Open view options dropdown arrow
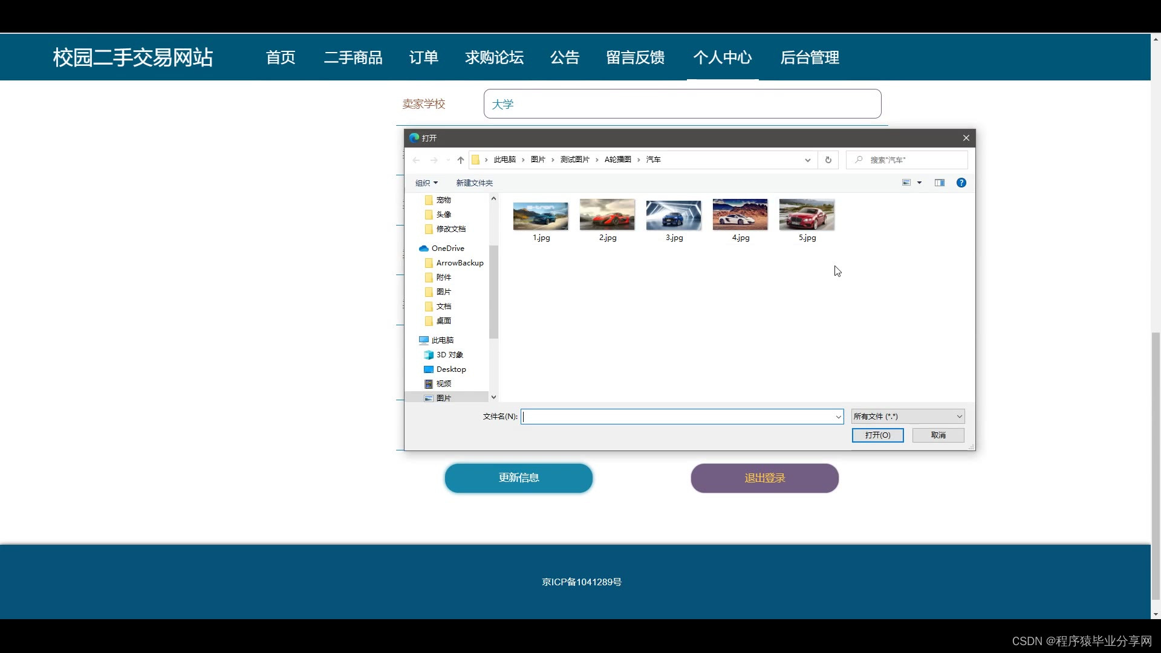The height and width of the screenshot is (653, 1161). 919,183
